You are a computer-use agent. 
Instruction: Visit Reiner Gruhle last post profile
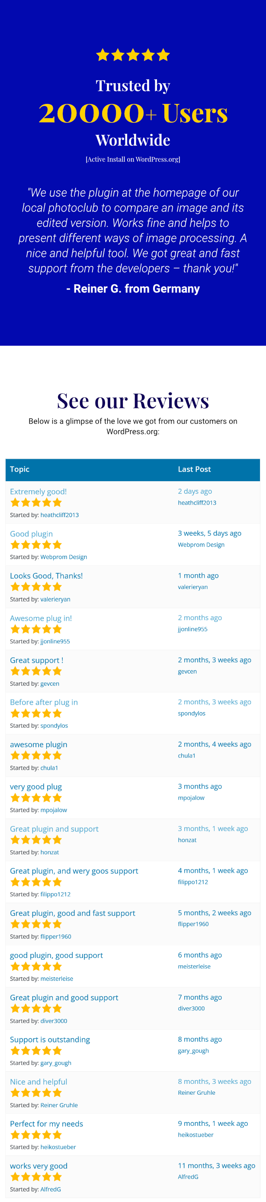pyautogui.click(x=196, y=1093)
